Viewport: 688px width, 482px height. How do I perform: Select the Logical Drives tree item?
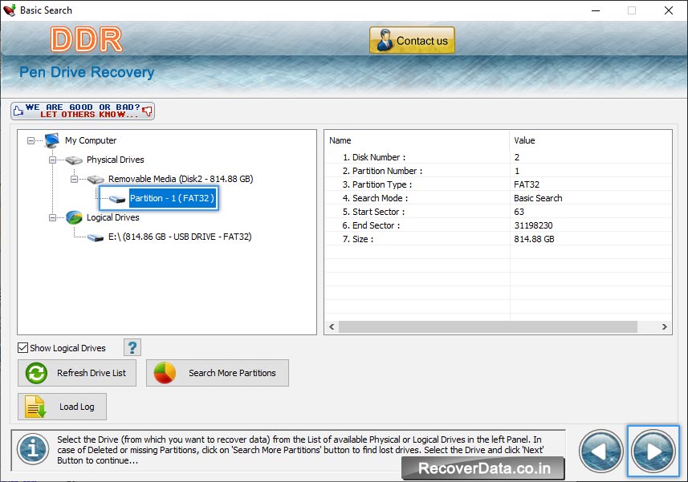pyautogui.click(x=112, y=218)
